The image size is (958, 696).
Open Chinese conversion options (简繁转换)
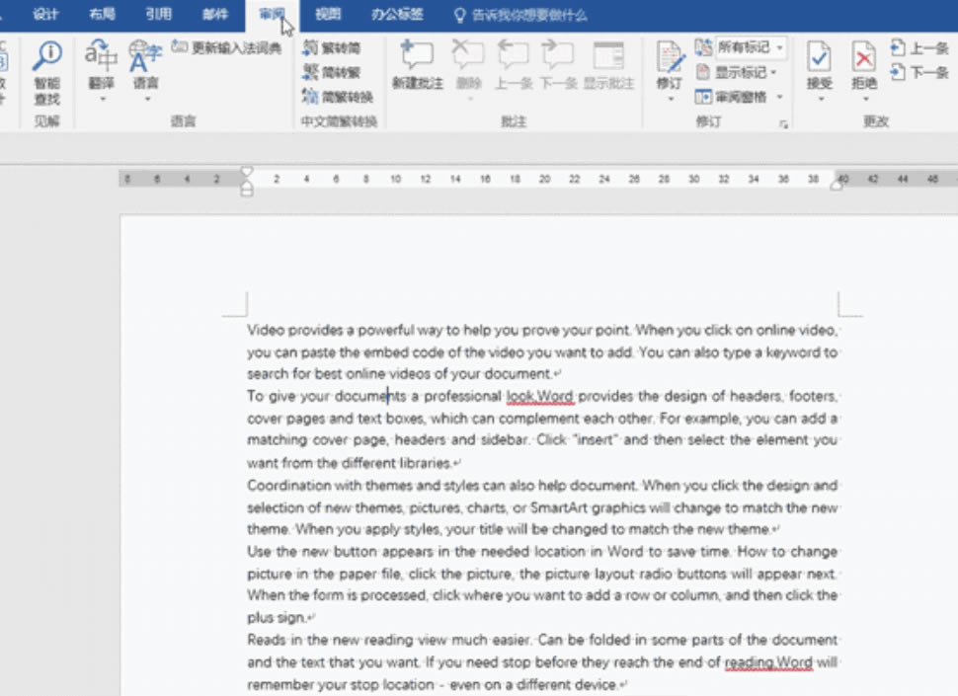pos(338,97)
